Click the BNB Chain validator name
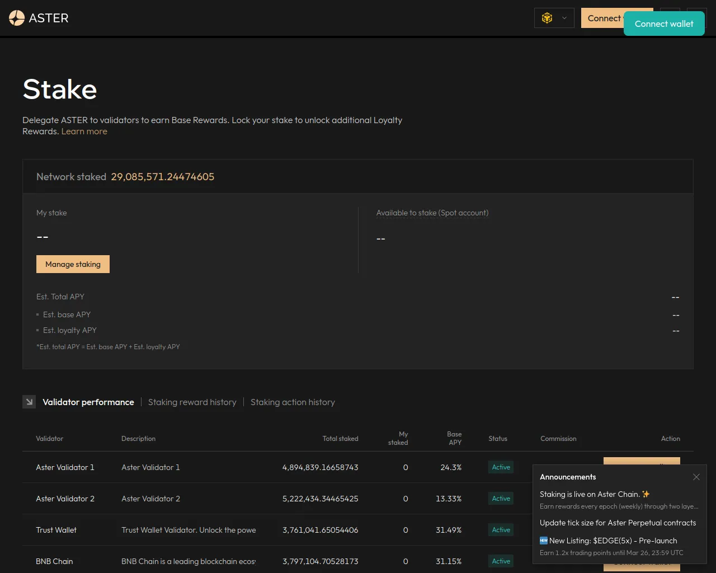 pos(54,561)
